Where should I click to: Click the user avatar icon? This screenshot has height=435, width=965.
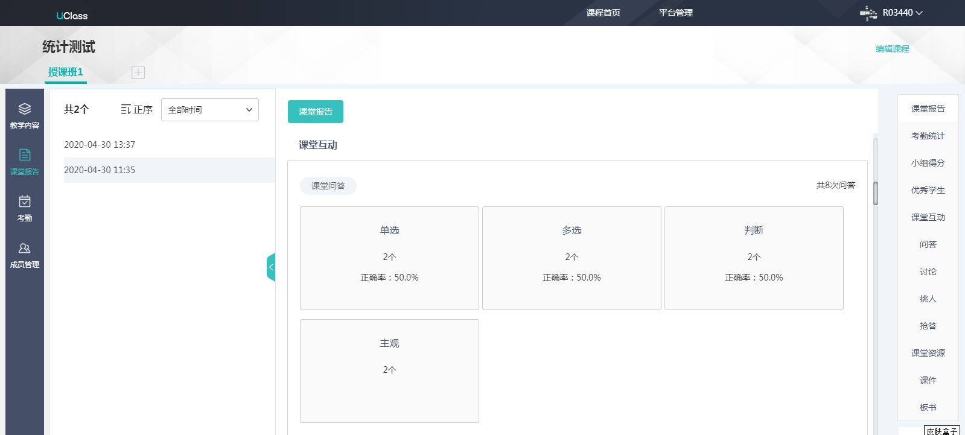tap(868, 13)
